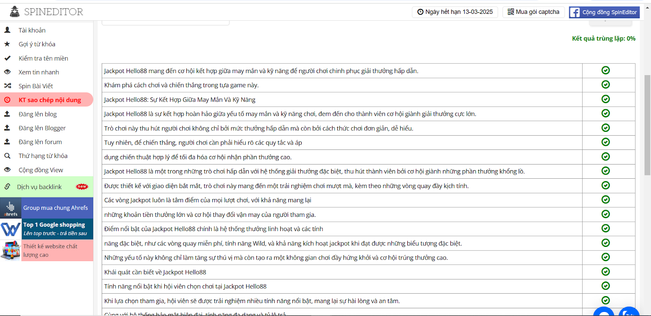
Task: Click green check for 'Khái quát cần biết' row
Action: click(x=606, y=272)
